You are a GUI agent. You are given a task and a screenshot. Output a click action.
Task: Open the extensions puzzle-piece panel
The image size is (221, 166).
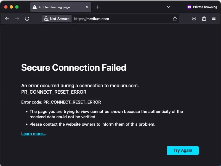[204, 19]
